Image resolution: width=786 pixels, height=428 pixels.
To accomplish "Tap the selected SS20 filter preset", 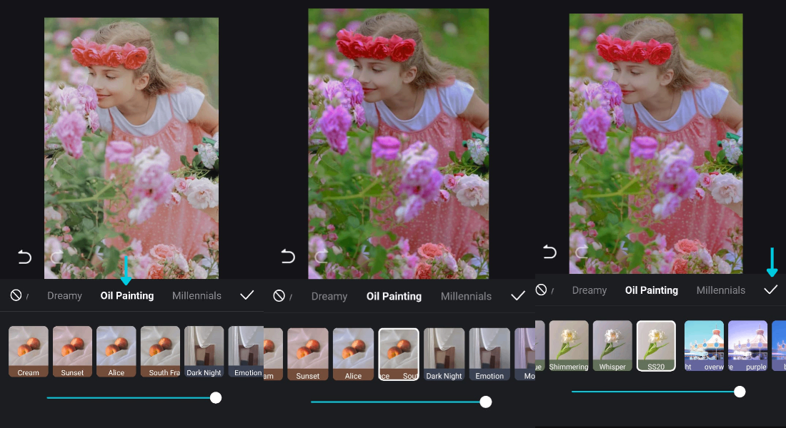I will point(656,346).
